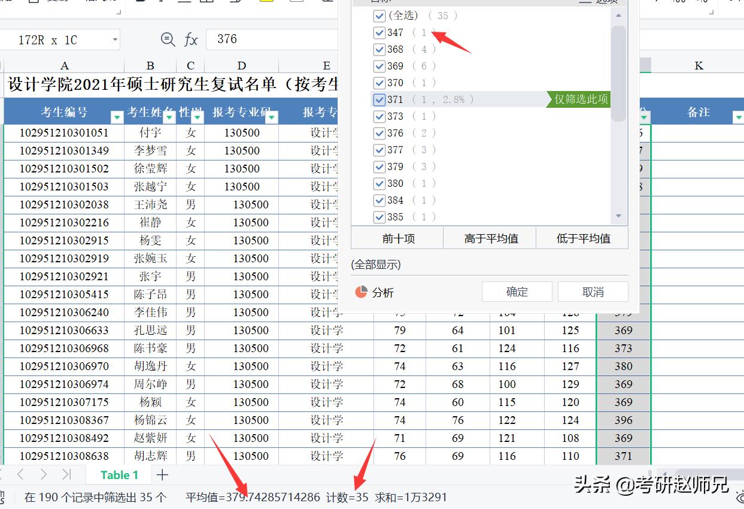Click the fx insert function icon
Image resolution: width=744 pixels, height=509 pixels.
[190, 40]
